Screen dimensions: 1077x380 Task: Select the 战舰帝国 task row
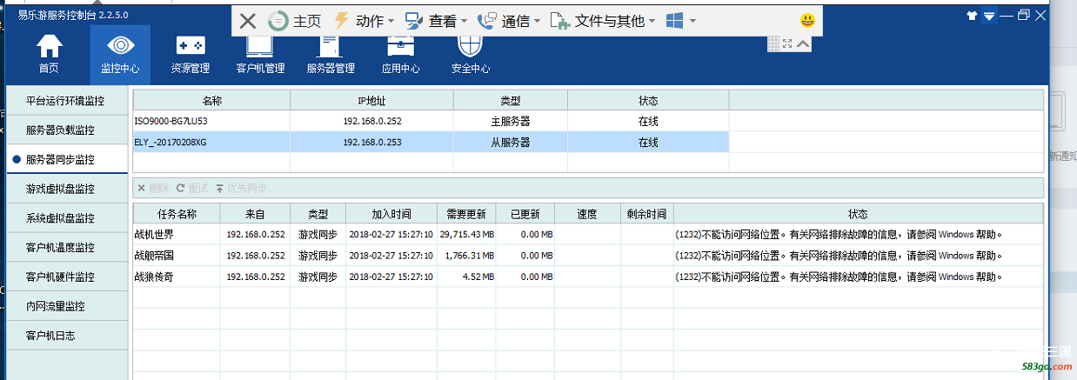(x=587, y=256)
